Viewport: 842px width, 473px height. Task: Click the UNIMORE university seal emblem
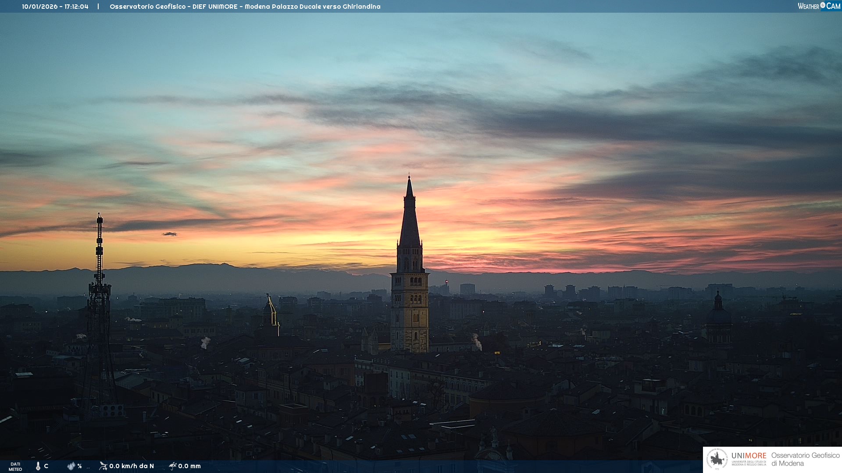pos(717,459)
